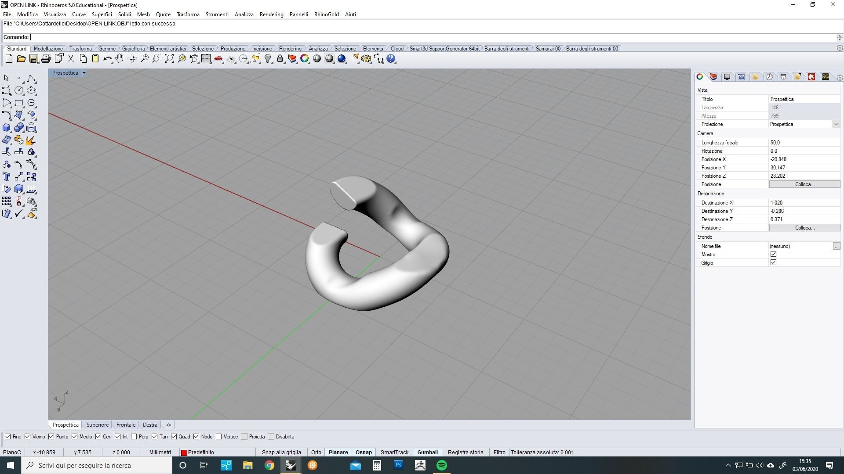Open the File menu
Image resolution: width=844 pixels, height=474 pixels.
tap(7, 14)
